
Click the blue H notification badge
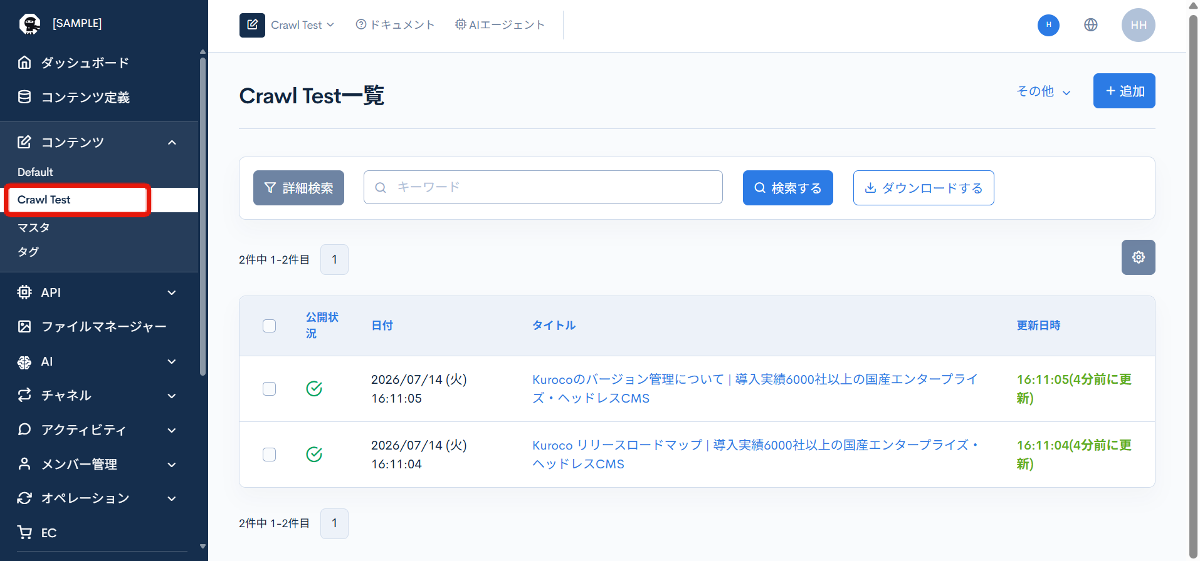(1048, 25)
